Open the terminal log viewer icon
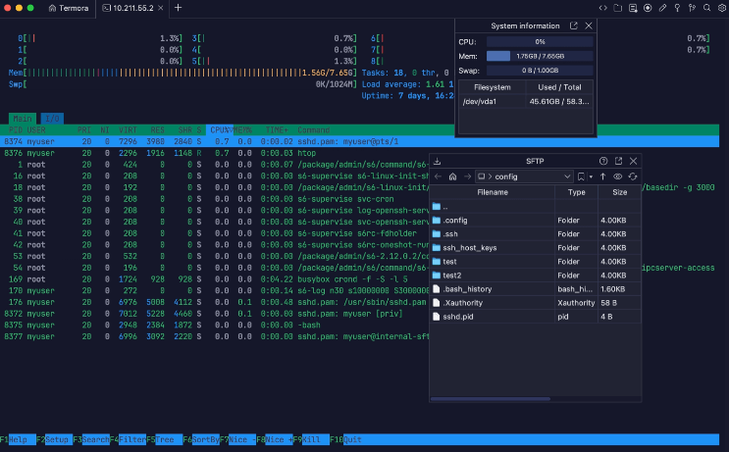729x452 pixels. (x=633, y=8)
